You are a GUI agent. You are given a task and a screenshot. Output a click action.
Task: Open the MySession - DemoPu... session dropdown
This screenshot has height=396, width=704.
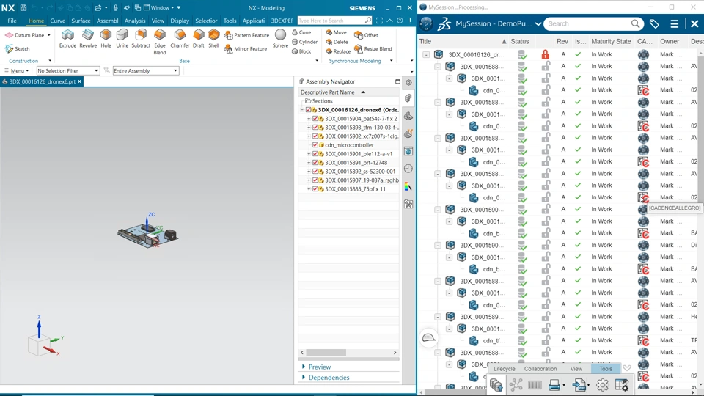click(538, 23)
